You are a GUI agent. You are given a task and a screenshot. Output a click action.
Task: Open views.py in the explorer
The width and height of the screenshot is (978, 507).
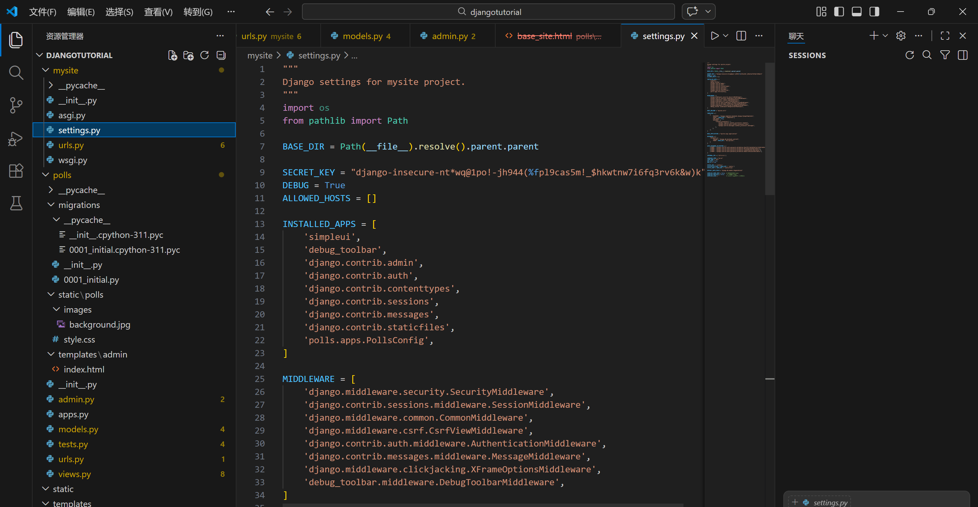coord(74,474)
